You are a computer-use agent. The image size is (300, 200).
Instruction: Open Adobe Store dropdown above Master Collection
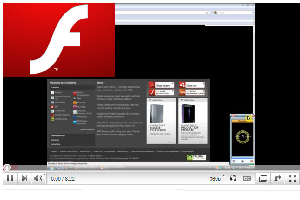(x=161, y=100)
